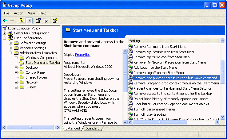Select Remove My Network Places icon setting
This screenshot has height=139, width=227.
[x=170, y=62]
